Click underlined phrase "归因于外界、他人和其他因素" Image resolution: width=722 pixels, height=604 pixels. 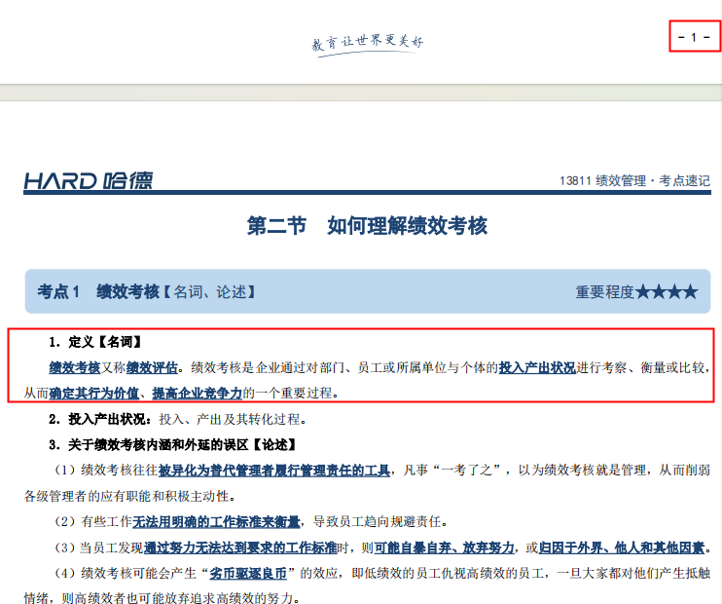tap(622, 548)
